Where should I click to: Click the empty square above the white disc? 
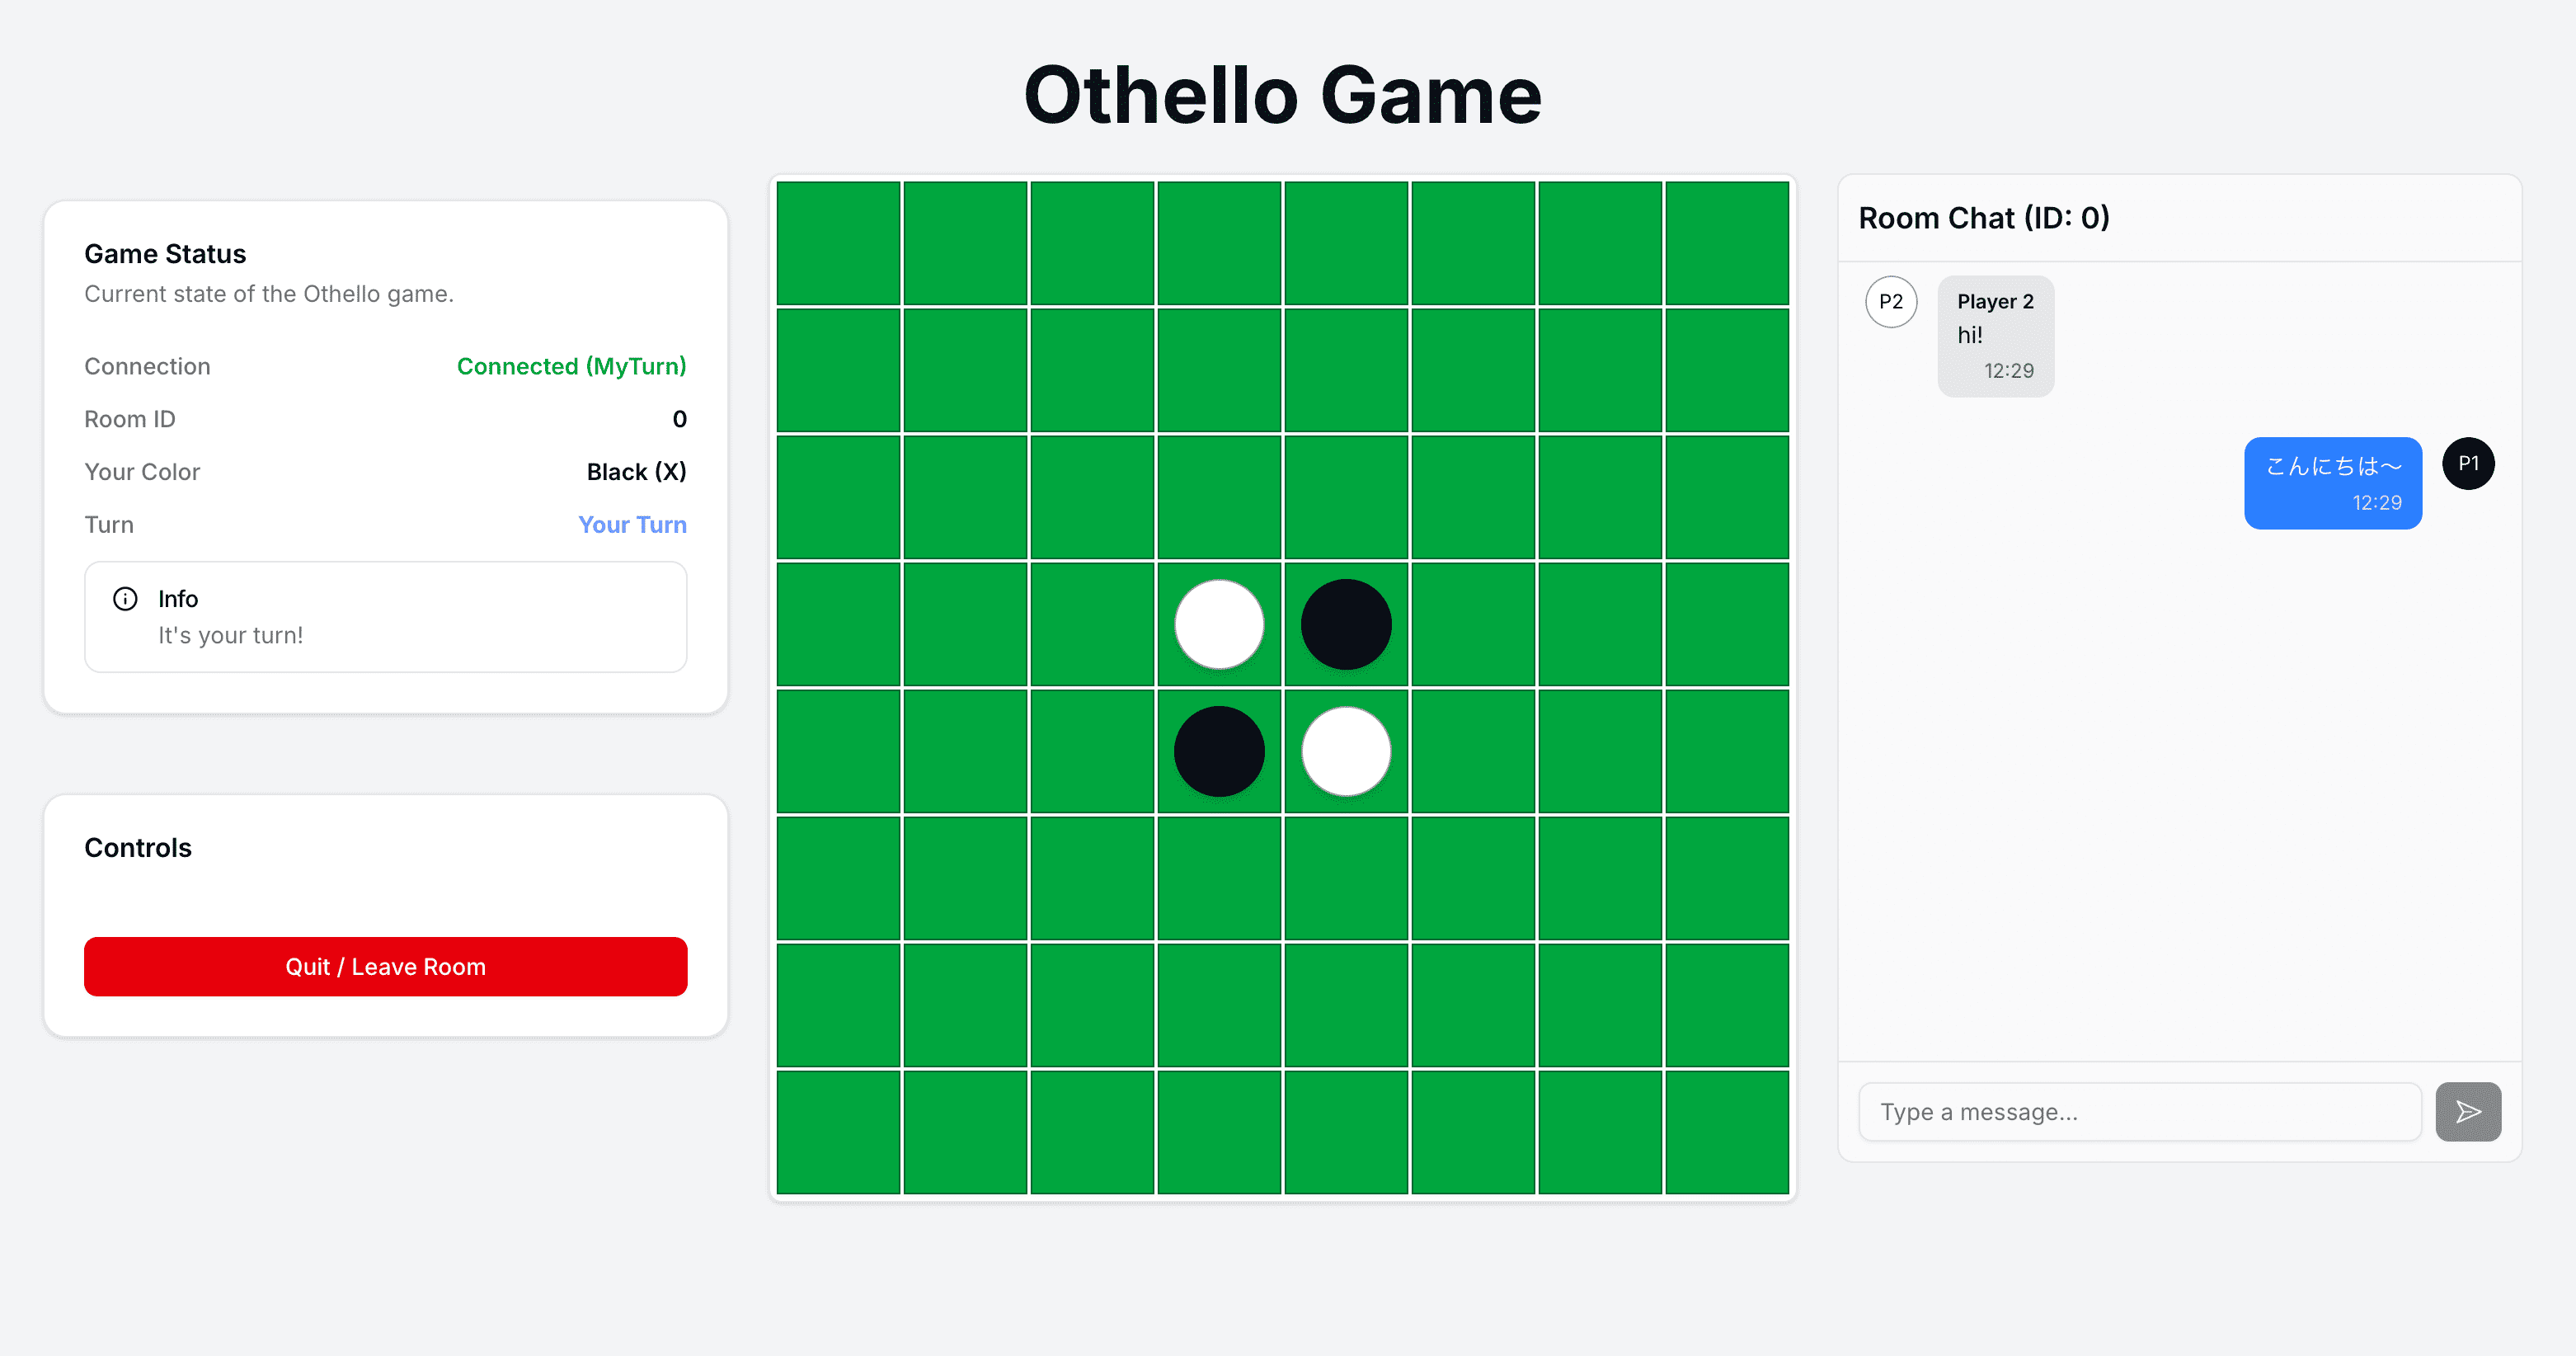(1219, 497)
